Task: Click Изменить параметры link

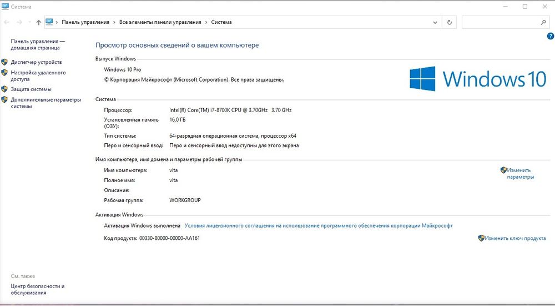Action: pos(521,174)
